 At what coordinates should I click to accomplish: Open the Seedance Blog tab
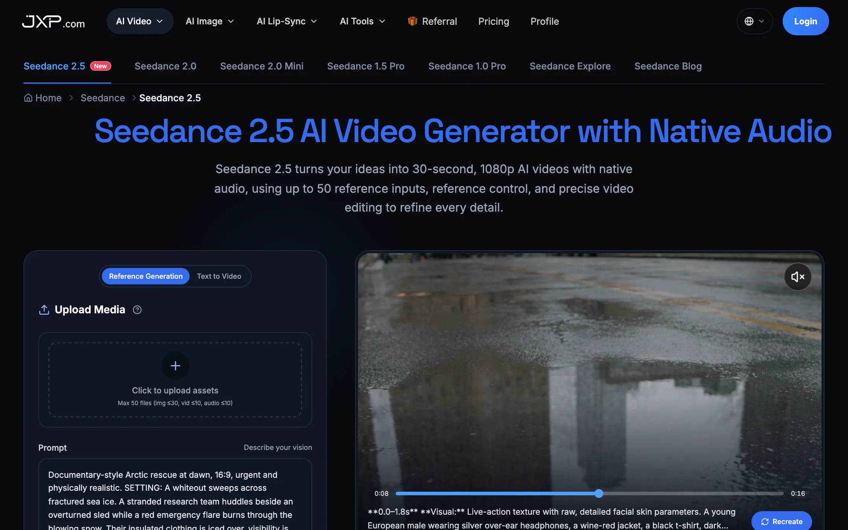pyautogui.click(x=668, y=66)
